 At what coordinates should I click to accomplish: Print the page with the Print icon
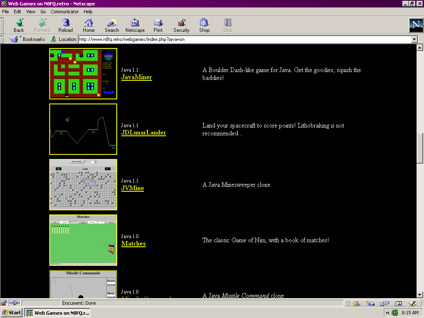(x=158, y=25)
